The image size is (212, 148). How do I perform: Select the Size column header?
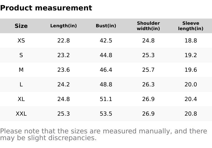(21, 26)
